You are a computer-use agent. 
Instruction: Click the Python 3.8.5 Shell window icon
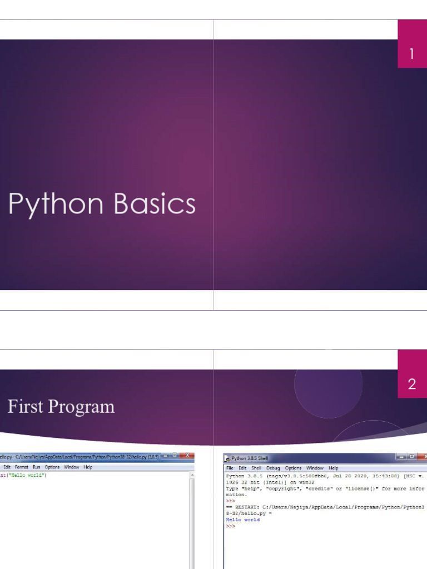pos(227,458)
